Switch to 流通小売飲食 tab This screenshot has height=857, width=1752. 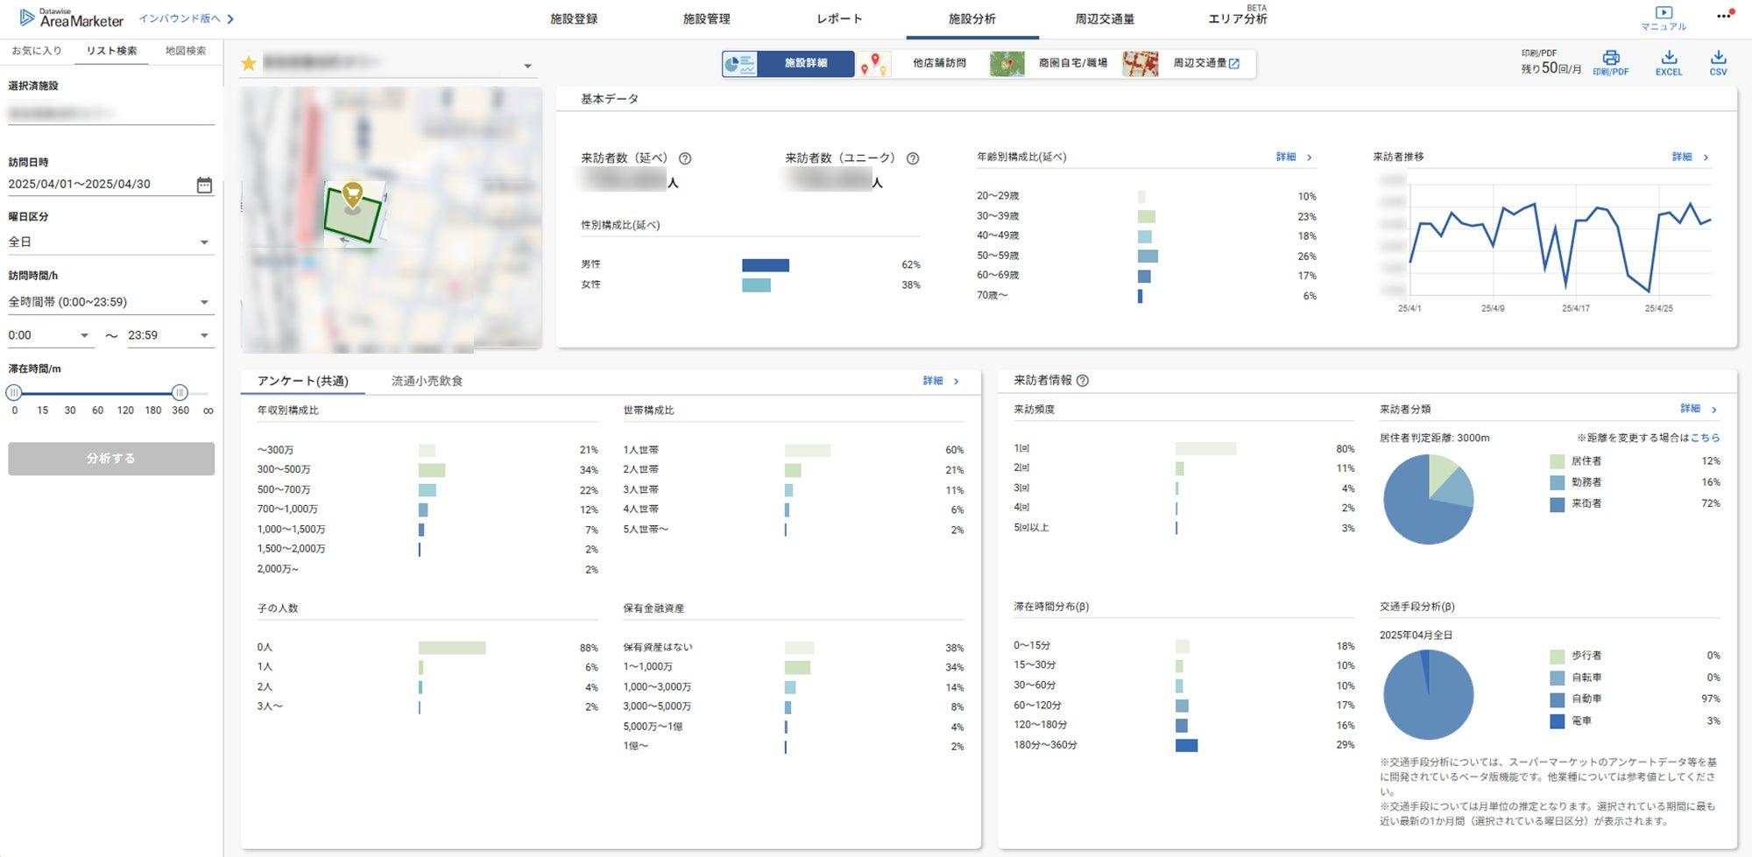point(427,381)
